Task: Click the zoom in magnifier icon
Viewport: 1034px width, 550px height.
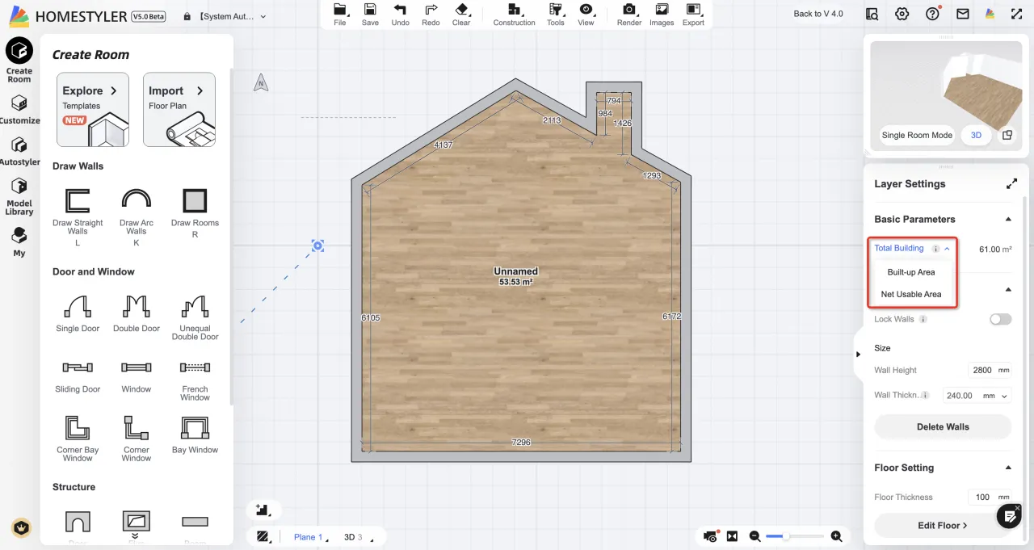Action: [x=836, y=536]
